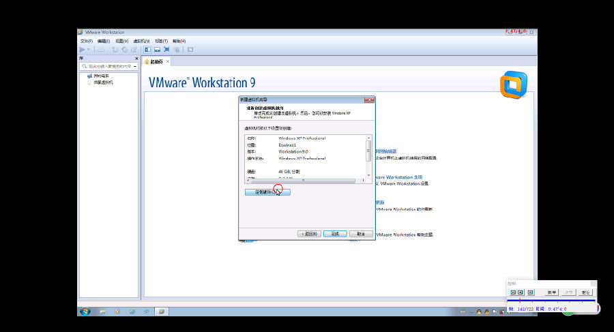The image size is (614, 332).
Task: Click the full screen mode toolbar icon
Action: click(x=166, y=50)
